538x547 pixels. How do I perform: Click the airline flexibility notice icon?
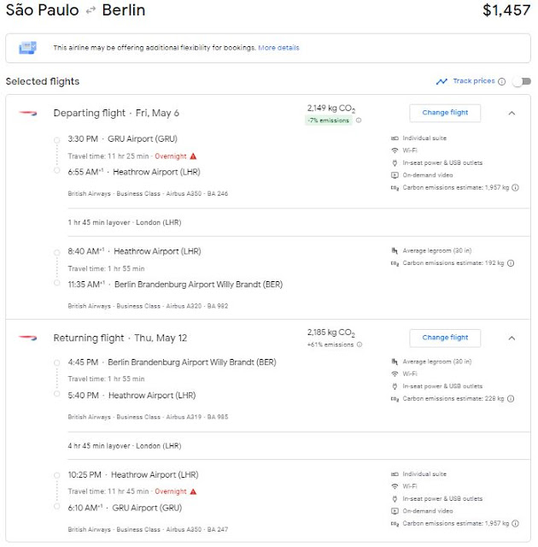coord(28,48)
